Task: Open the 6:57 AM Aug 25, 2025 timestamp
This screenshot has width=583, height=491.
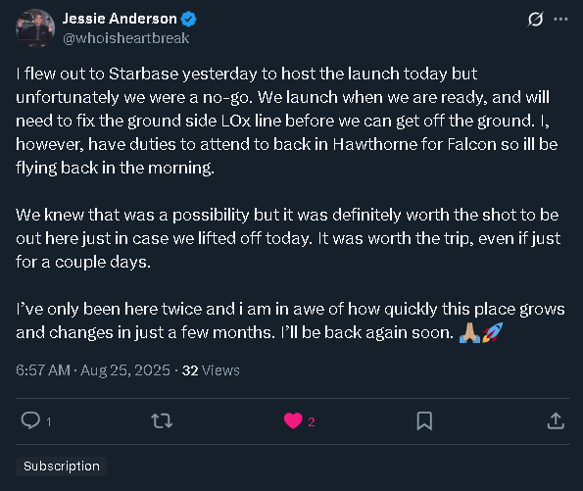Action: click(93, 370)
